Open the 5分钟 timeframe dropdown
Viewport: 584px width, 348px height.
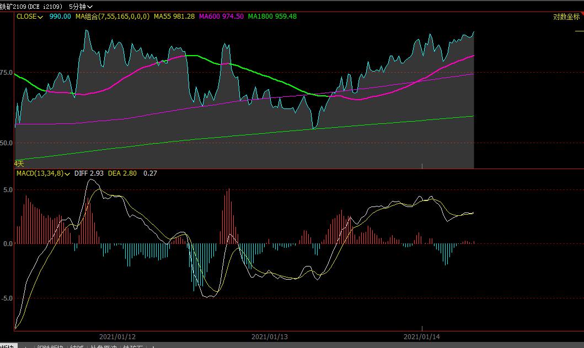click(x=81, y=7)
